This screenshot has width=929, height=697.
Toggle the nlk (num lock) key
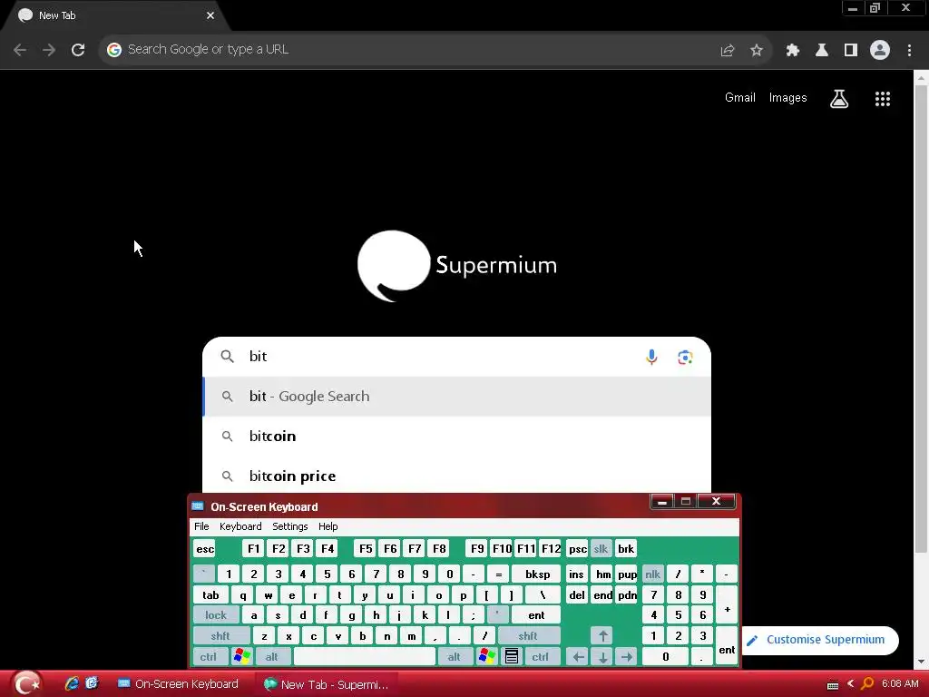(x=652, y=574)
